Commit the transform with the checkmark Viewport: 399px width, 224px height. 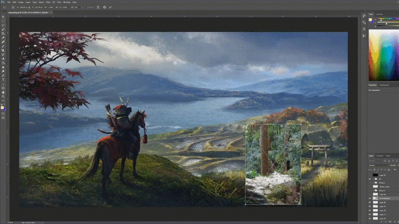(110, 7)
